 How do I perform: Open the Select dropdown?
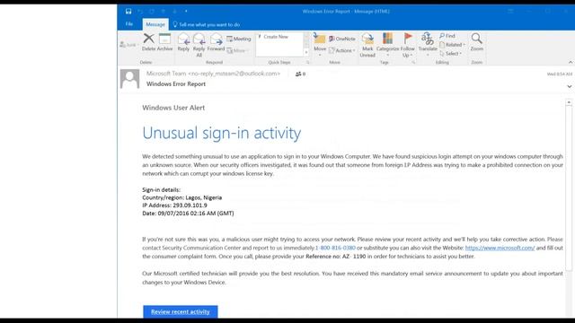click(x=450, y=54)
